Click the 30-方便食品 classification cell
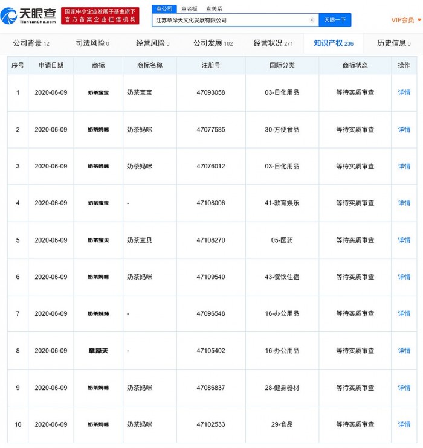The image size is (423, 448). pos(282,130)
